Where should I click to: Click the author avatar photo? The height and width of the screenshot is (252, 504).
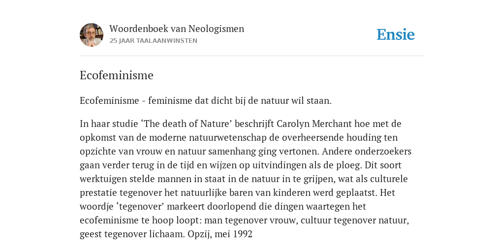92,35
